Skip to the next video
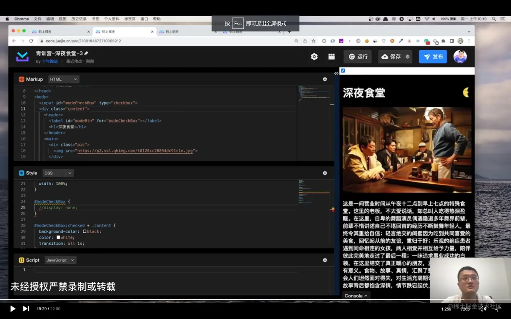511x319 pixels. 26,309
